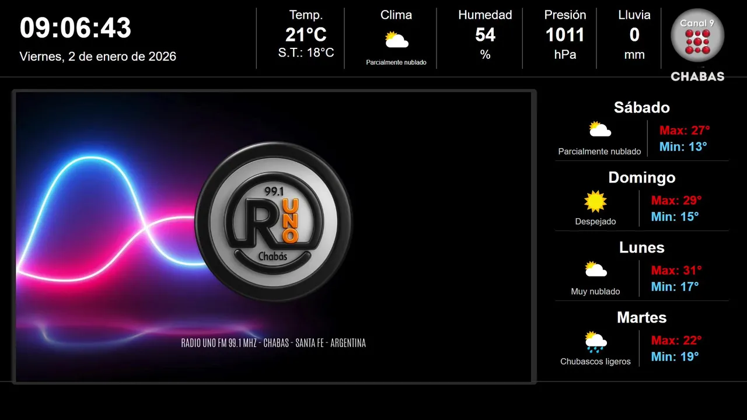Click Sábado's partly cloudy weather icon
747x420 pixels.
pos(599,129)
